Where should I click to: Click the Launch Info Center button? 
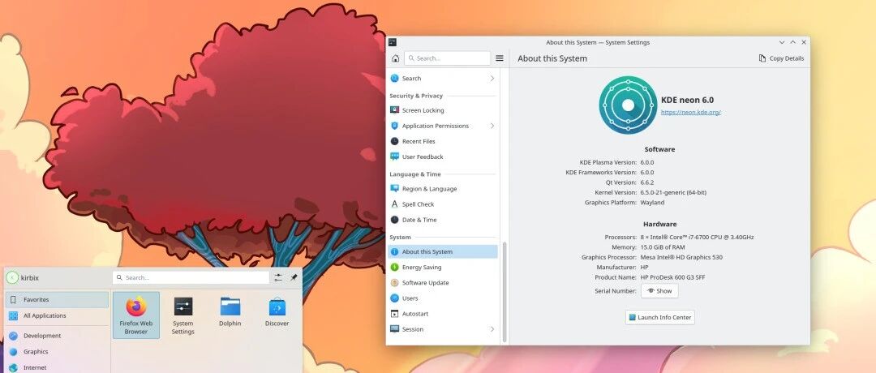coord(659,318)
